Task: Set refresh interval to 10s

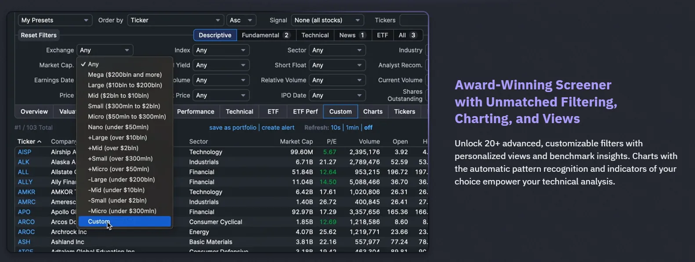Action: tap(336, 127)
